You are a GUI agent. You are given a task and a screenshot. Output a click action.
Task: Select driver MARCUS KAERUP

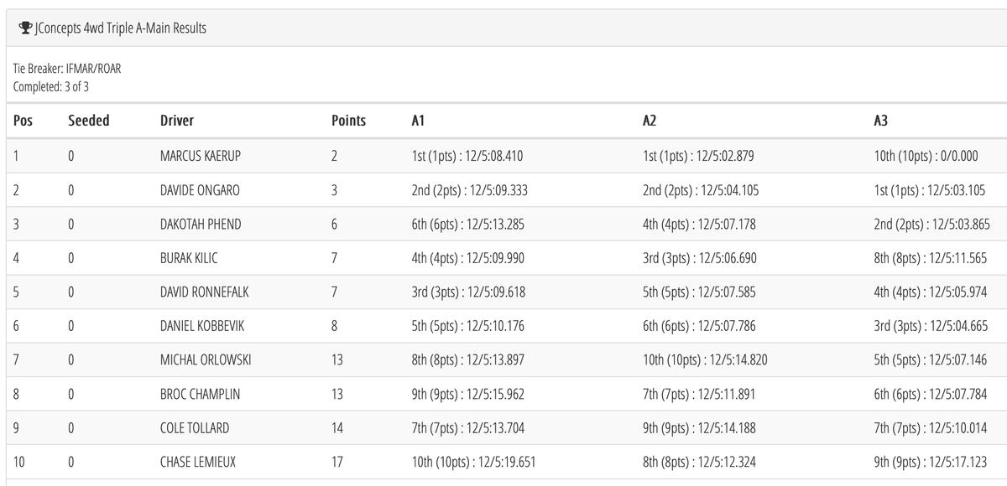201,156
